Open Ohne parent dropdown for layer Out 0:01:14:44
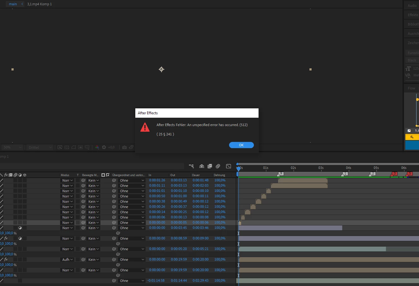Viewport: 419px width, 286px height. click(132, 281)
